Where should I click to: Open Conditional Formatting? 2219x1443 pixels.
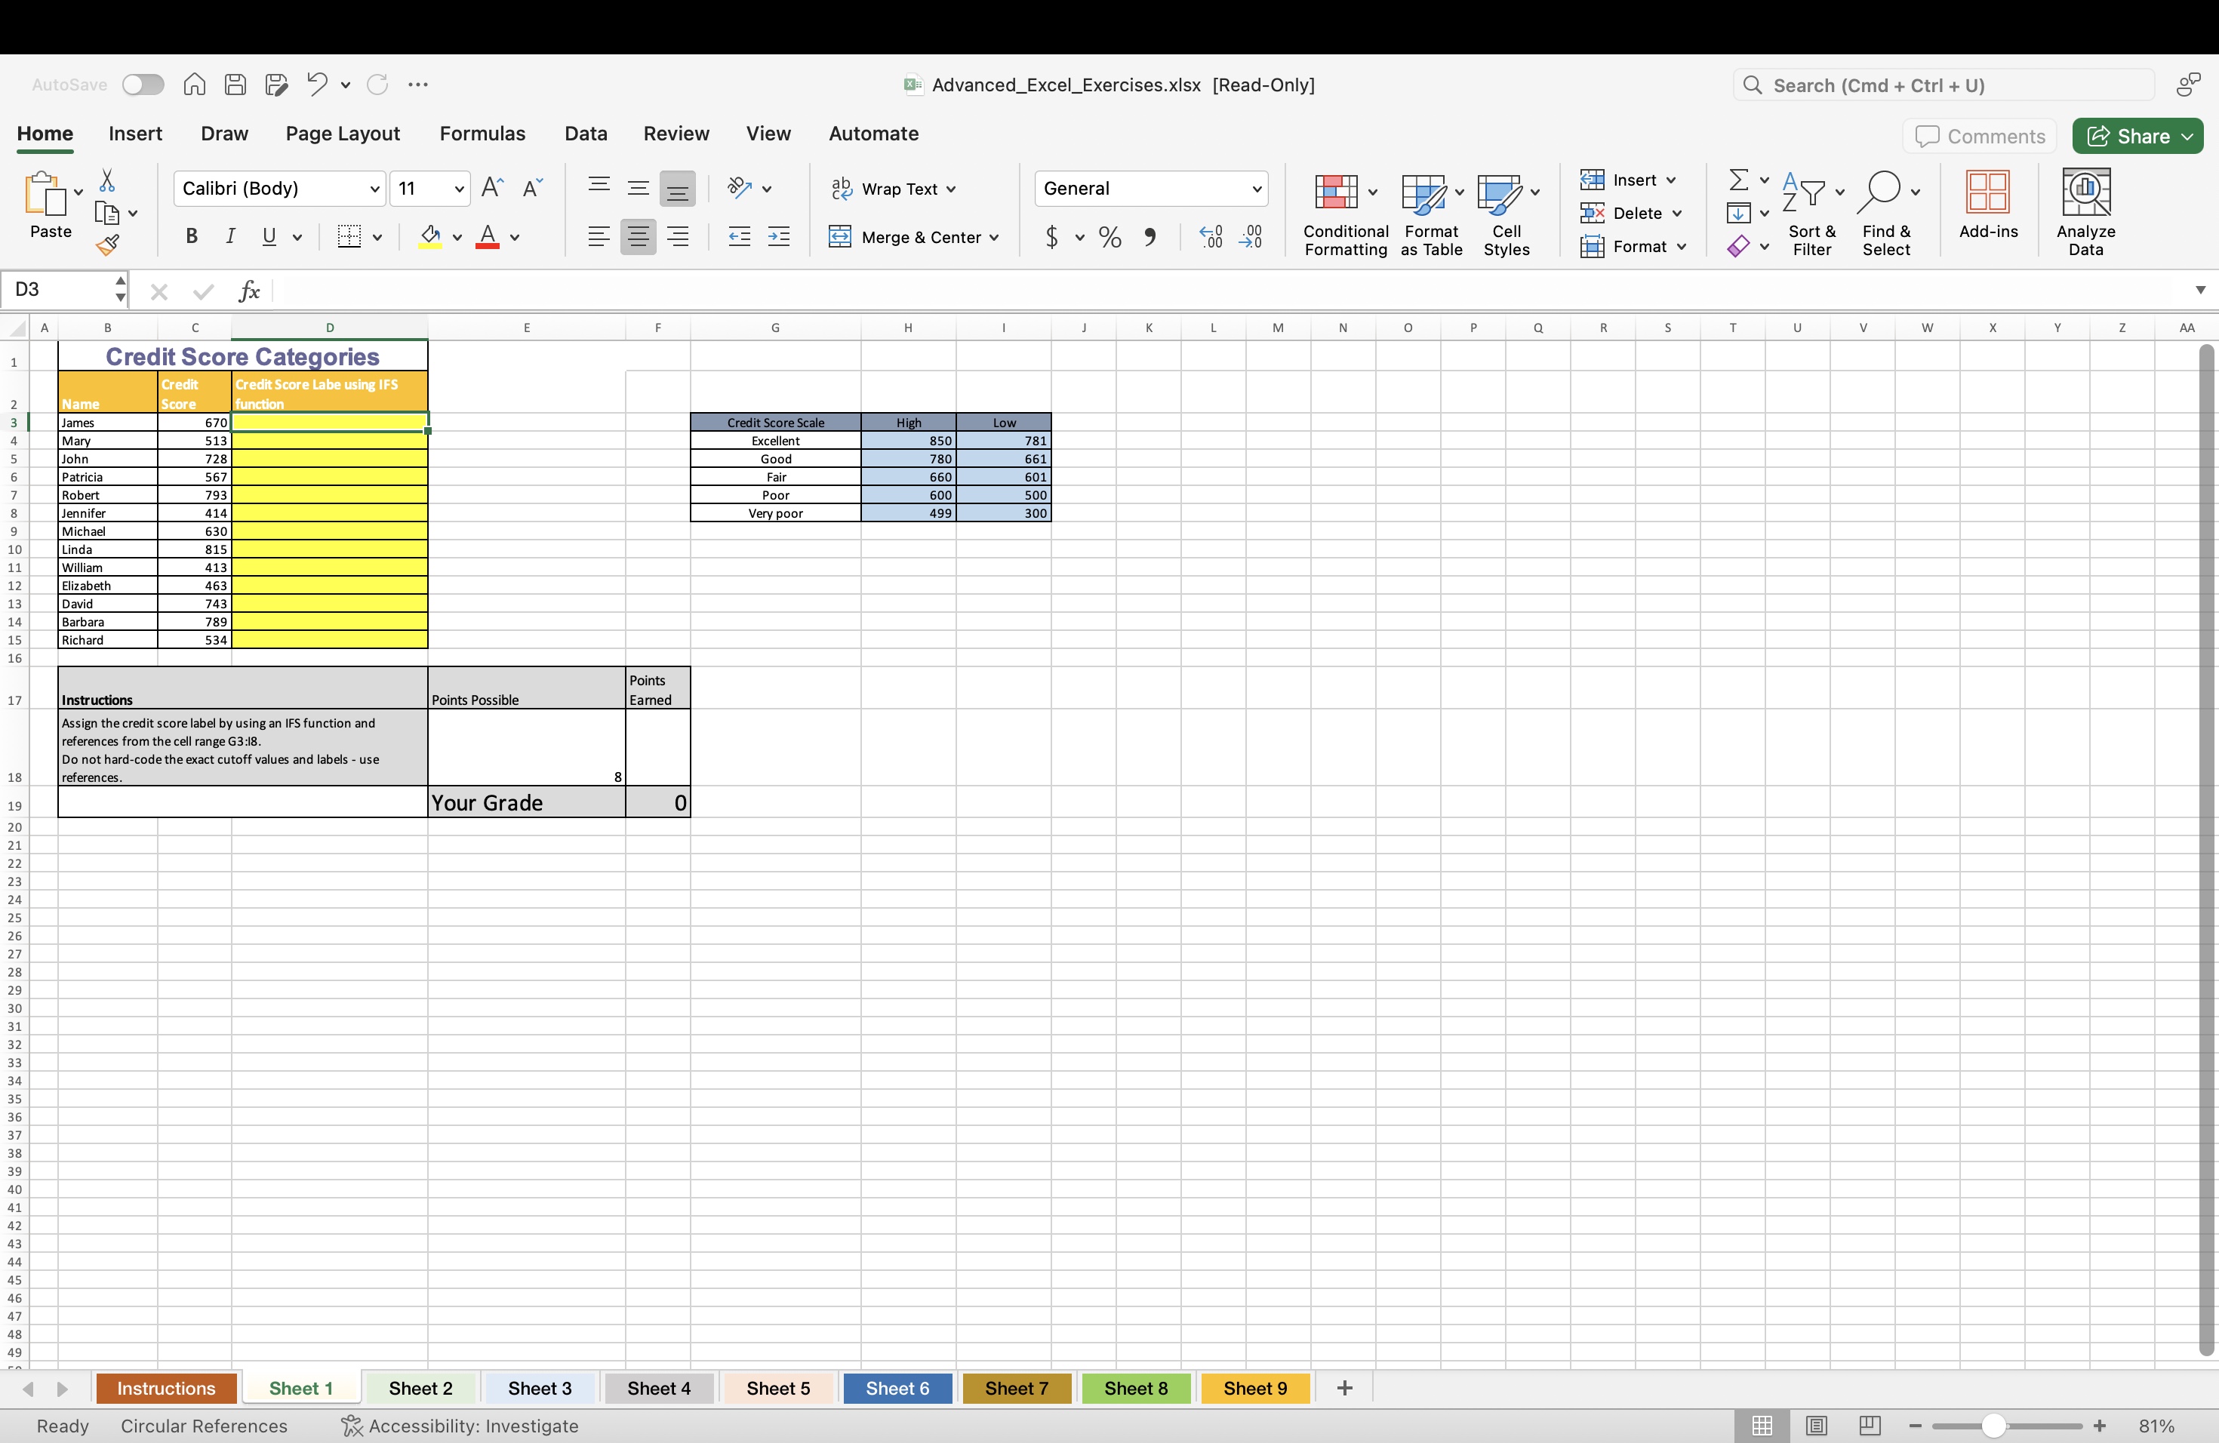pos(1343,213)
